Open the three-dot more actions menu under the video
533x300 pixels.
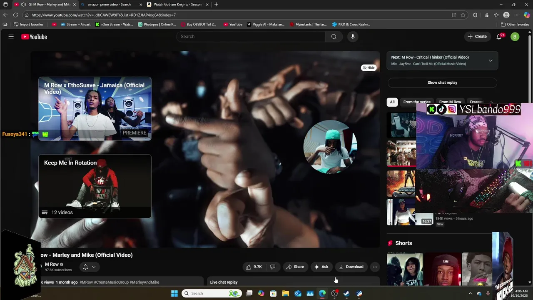point(375,267)
